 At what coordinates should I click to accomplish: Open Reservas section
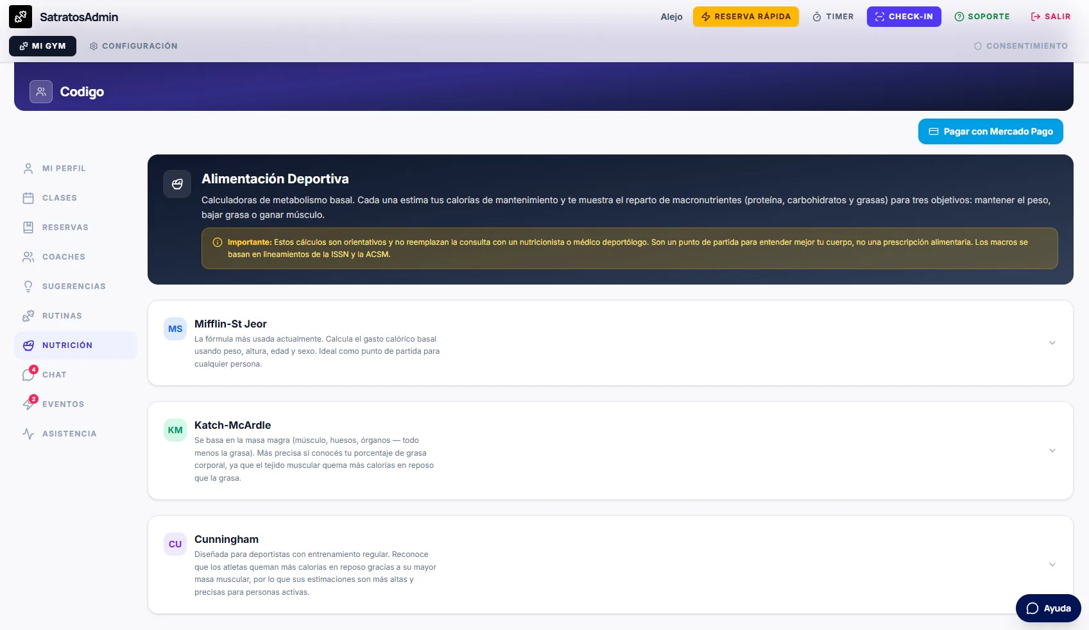tap(76, 228)
